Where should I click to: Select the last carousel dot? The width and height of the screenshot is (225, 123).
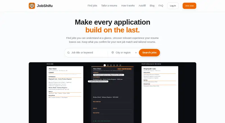(x=120, y=65)
